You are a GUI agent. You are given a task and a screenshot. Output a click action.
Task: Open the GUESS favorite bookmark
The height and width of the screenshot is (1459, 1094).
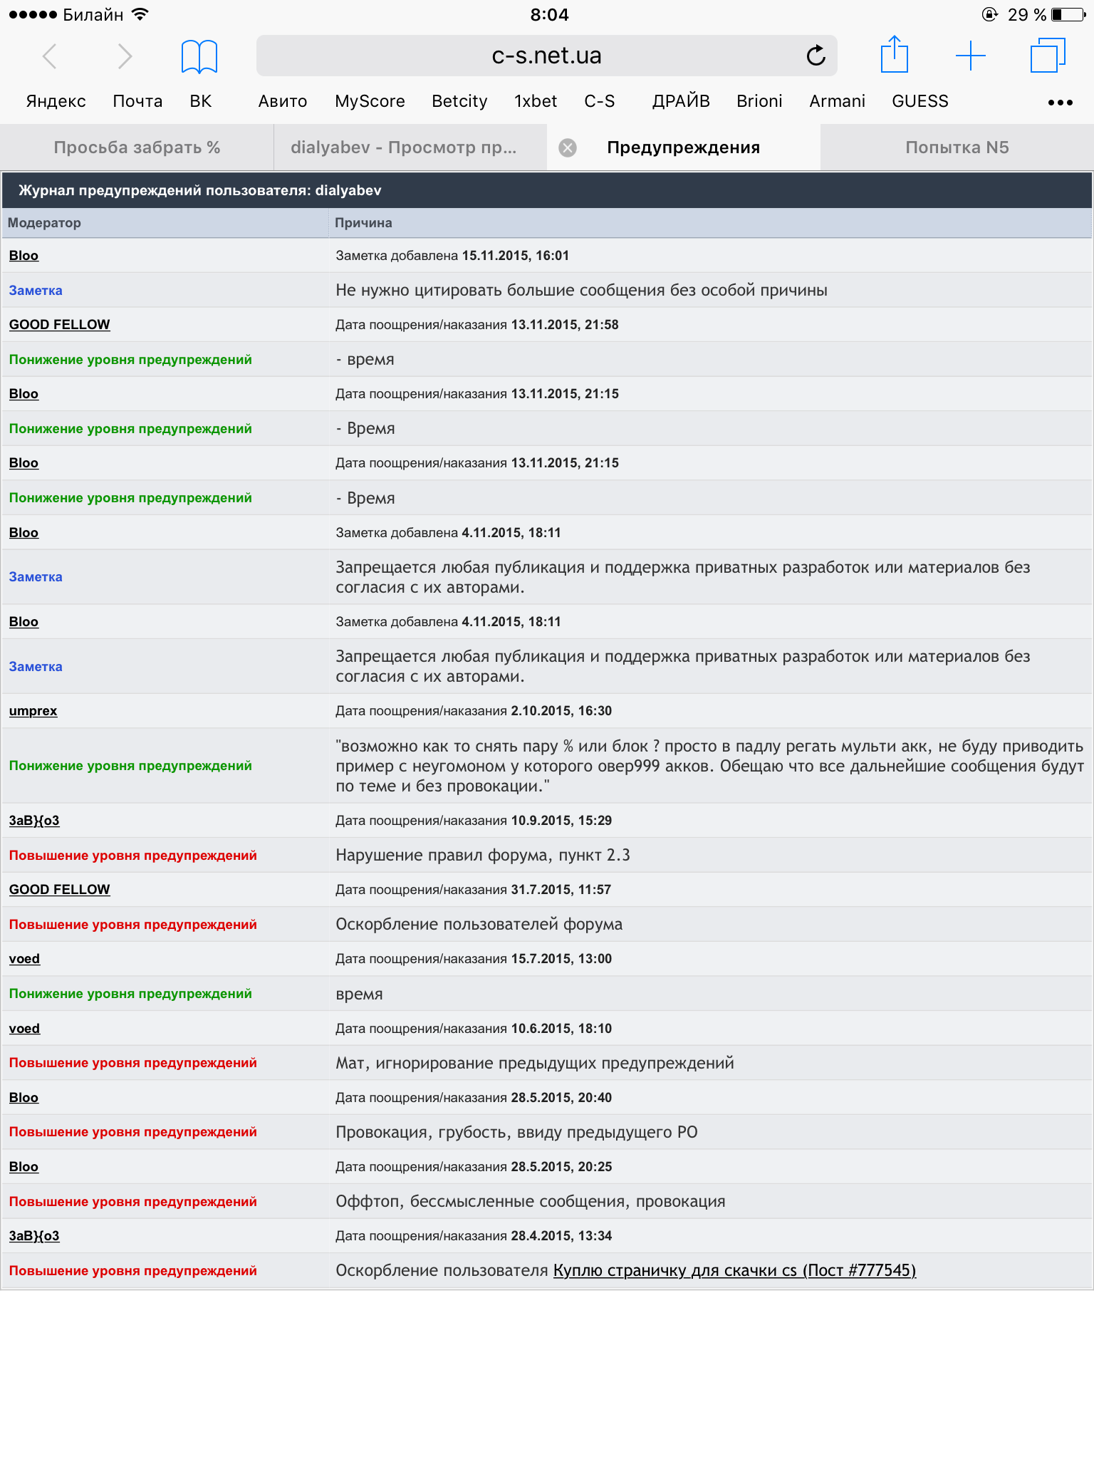point(920,101)
